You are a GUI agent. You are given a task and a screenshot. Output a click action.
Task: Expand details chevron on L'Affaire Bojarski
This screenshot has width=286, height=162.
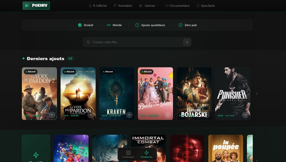(207, 115)
